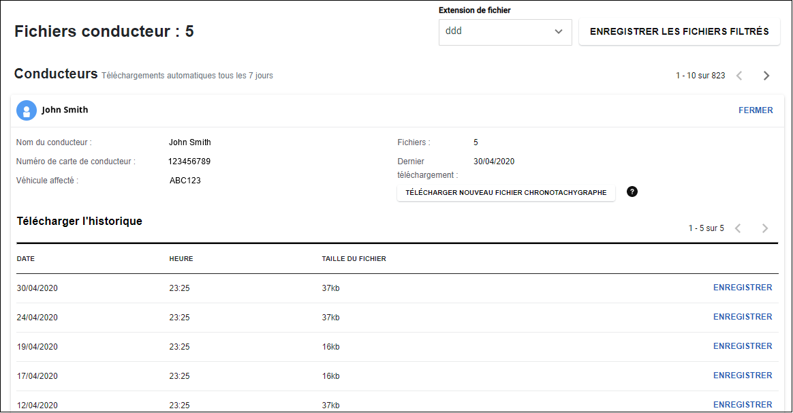This screenshot has height=413, width=793.
Task: Click file size 37kb in 24/04/2020 row
Action: coord(330,318)
